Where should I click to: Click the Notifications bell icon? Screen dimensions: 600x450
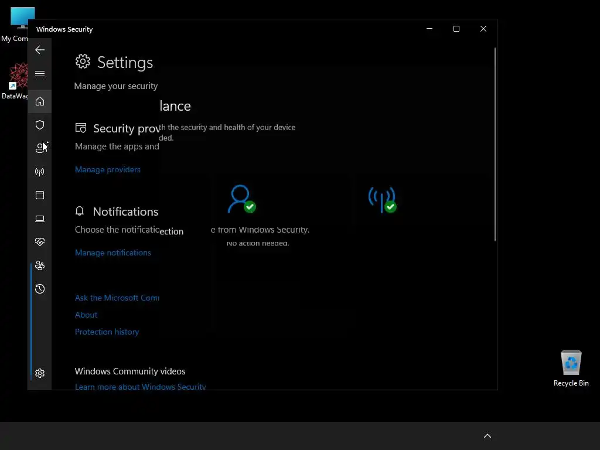click(80, 211)
